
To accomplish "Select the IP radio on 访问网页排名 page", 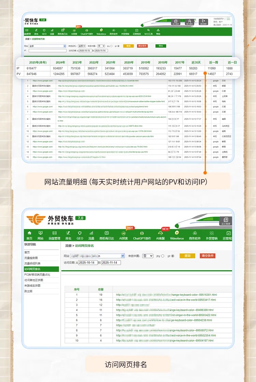I will coord(172,256).
